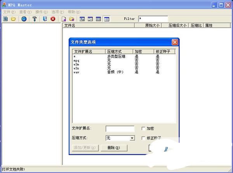This screenshot has width=233, height=173.
Task: Select the mpq extension row
Action: coord(124,60)
